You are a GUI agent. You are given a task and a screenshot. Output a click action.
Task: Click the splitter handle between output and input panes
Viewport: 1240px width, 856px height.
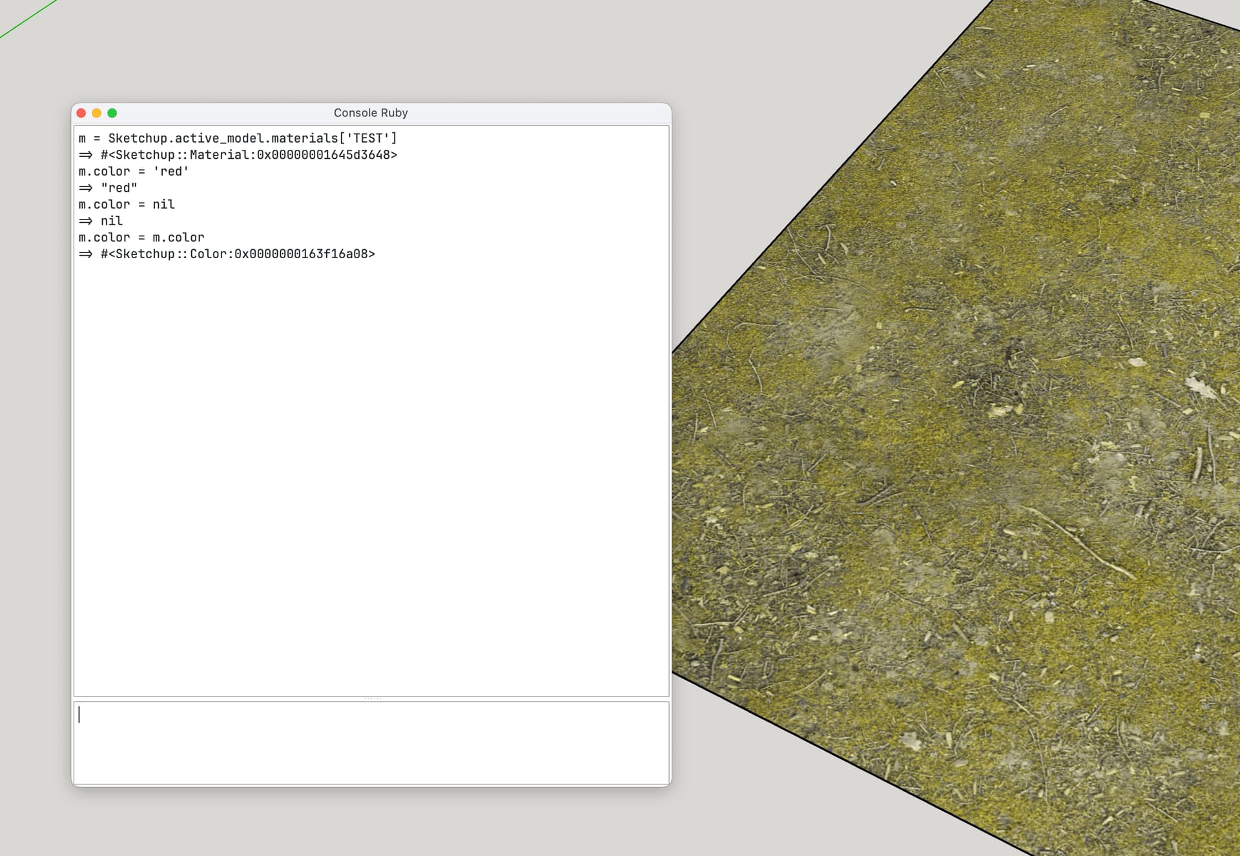[x=373, y=698]
